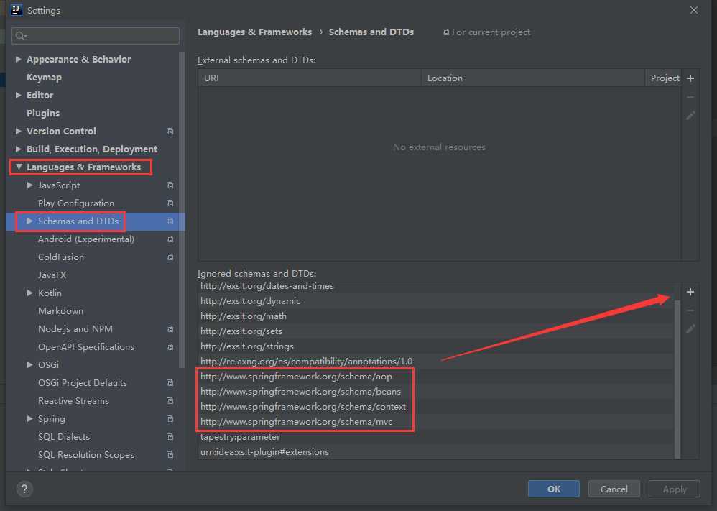Click project-level icon beside OpenAPI Specifications
Viewport: 717px width, 511px height.
pyautogui.click(x=170, y=346)
